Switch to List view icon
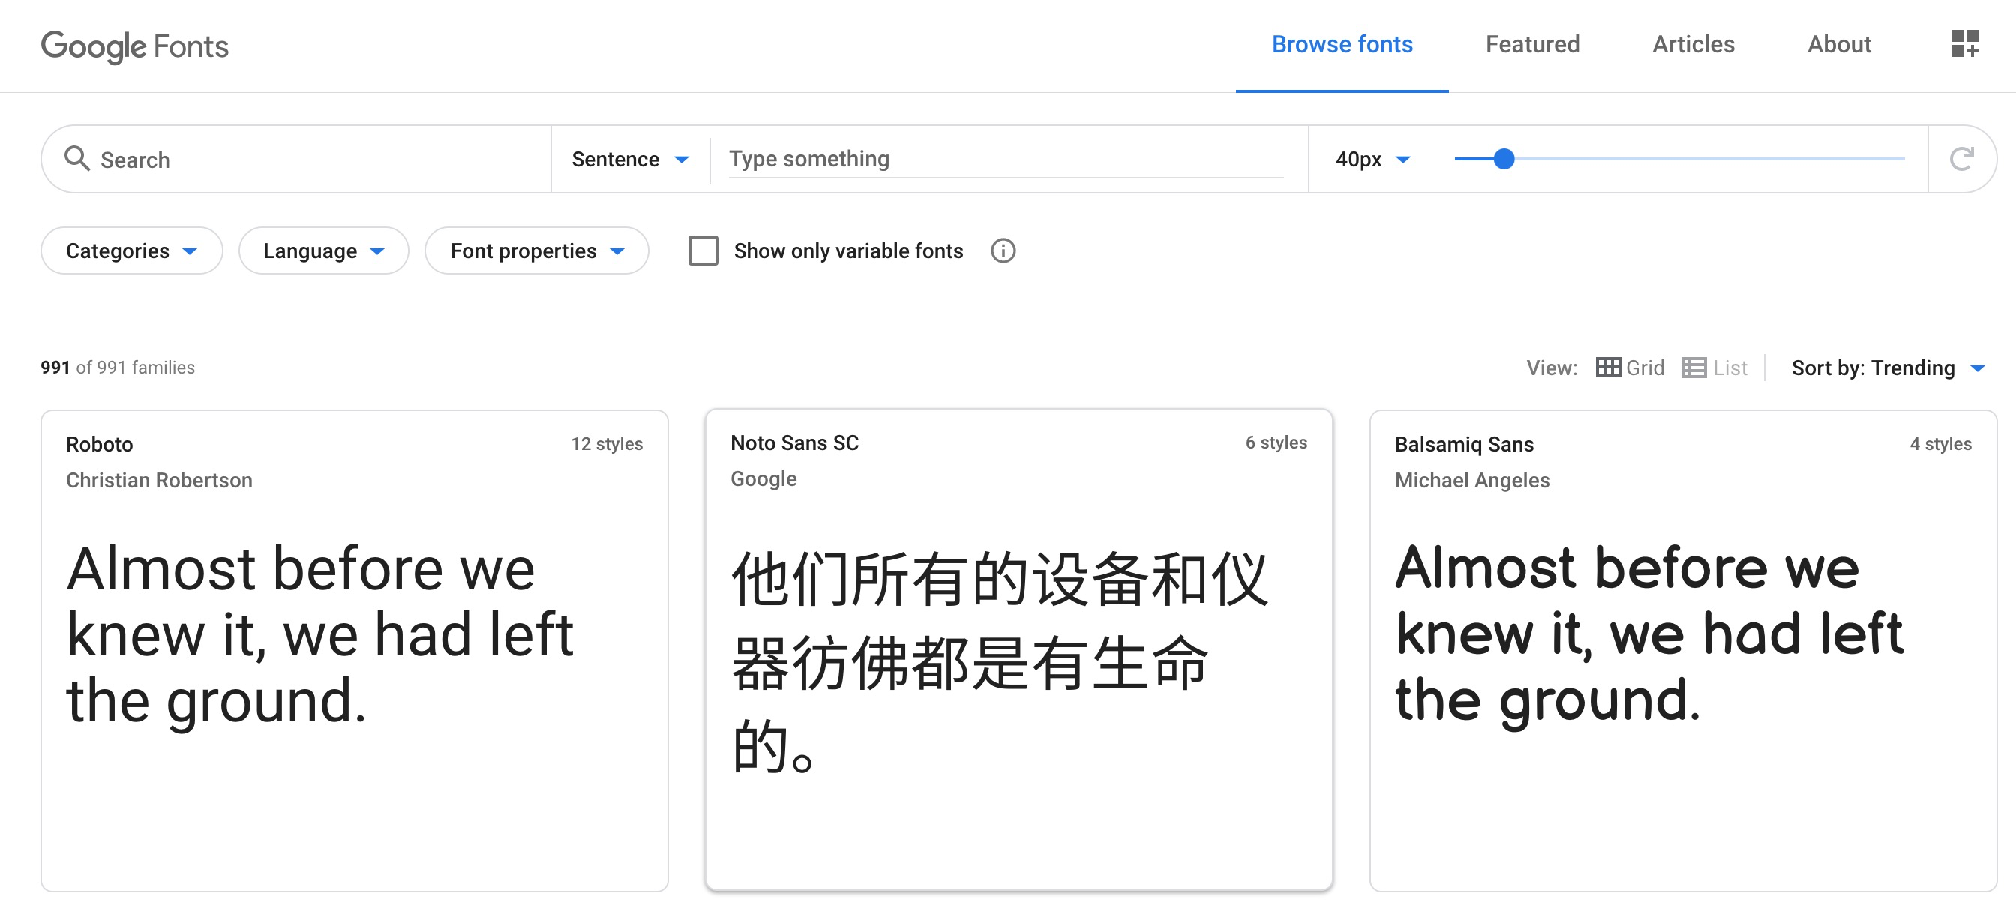 (1693, 367)
